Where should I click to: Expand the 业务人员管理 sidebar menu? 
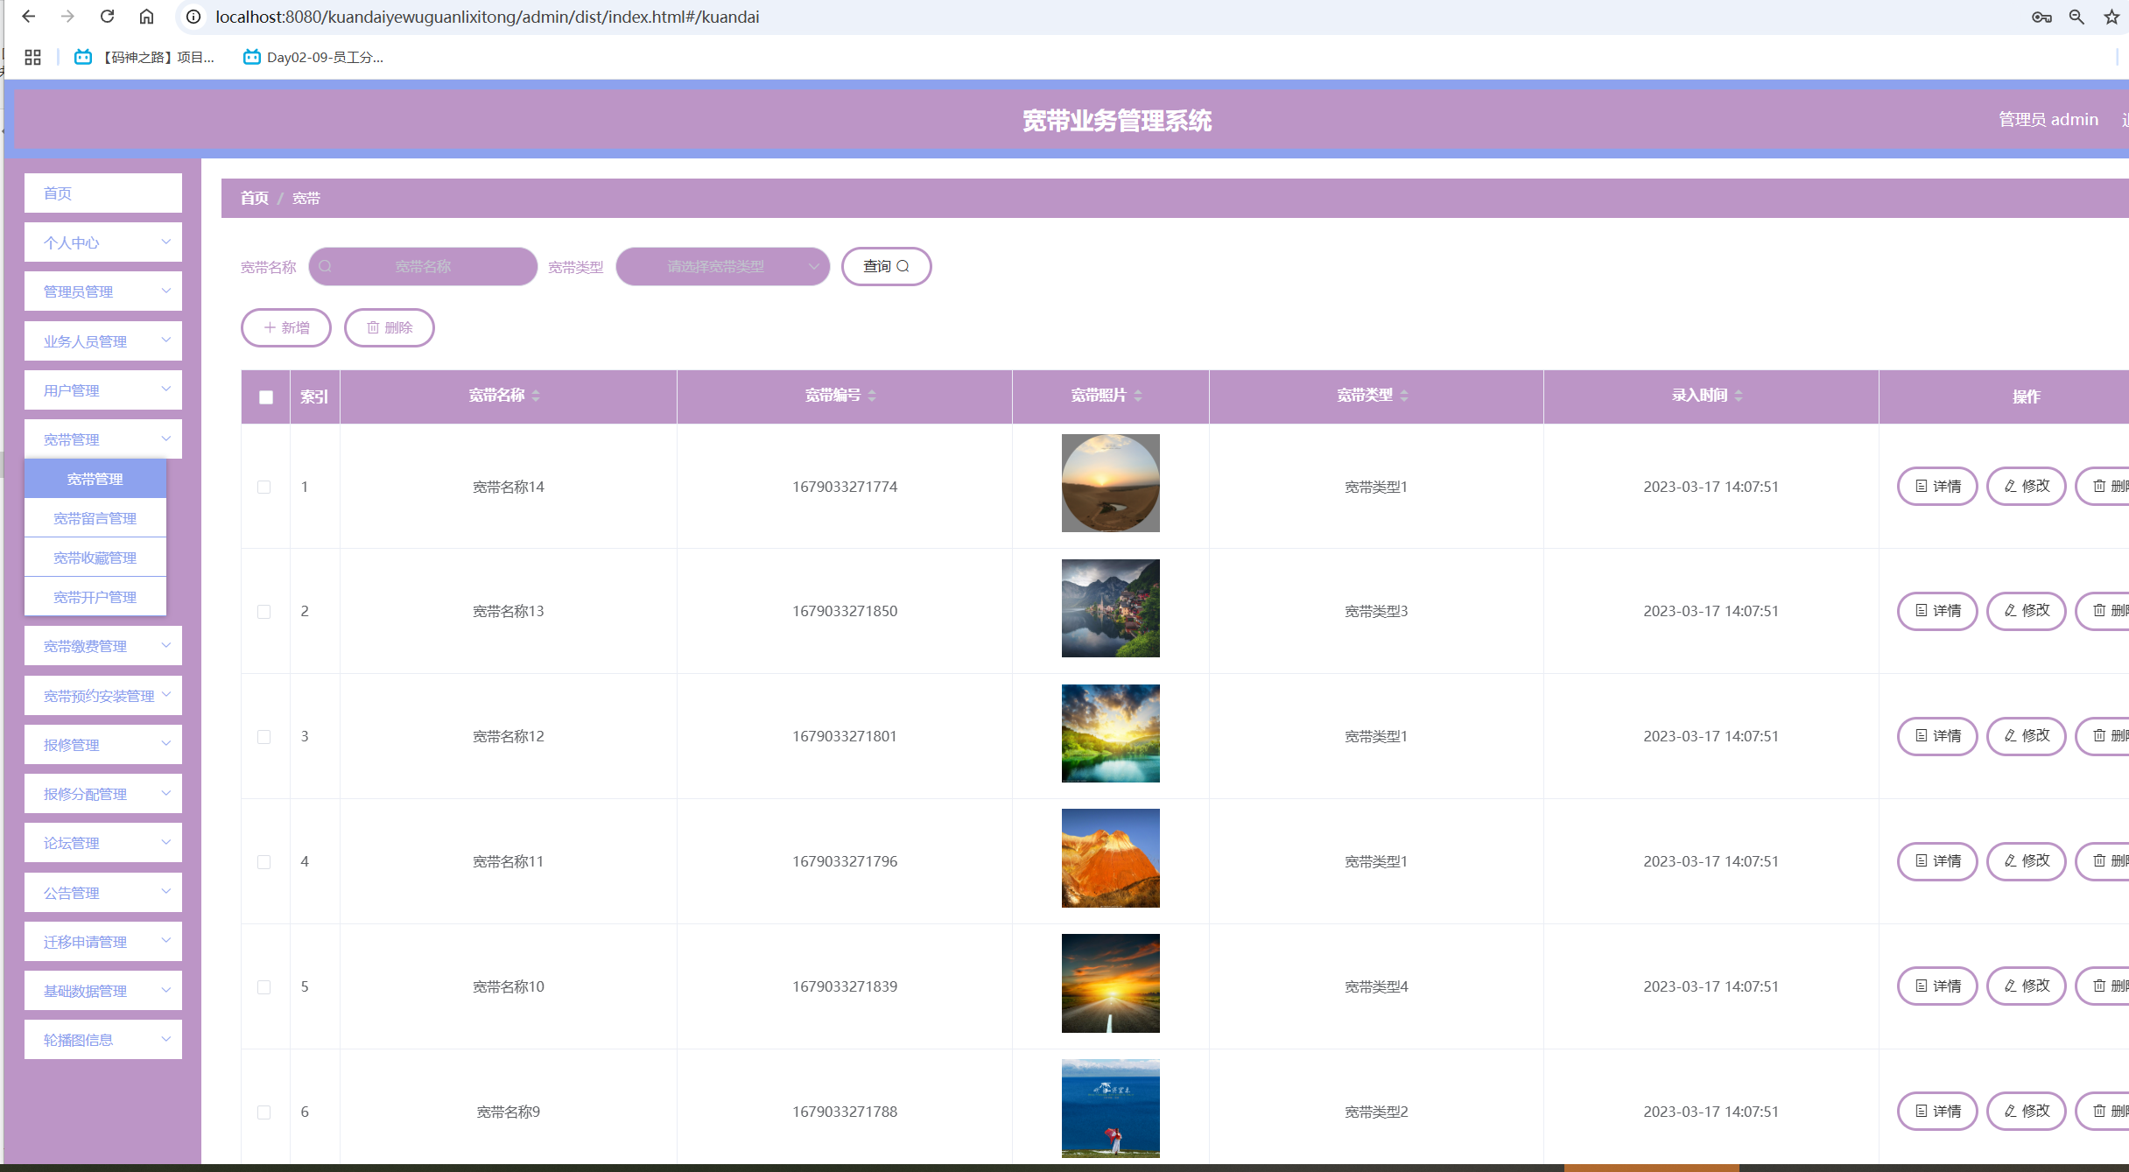pos(103,341)
